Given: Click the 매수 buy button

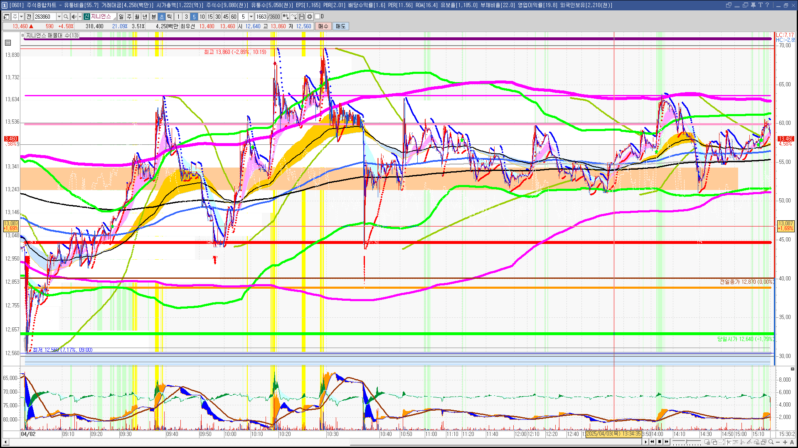Looking at the screenshot, I should tap(323, 26).
